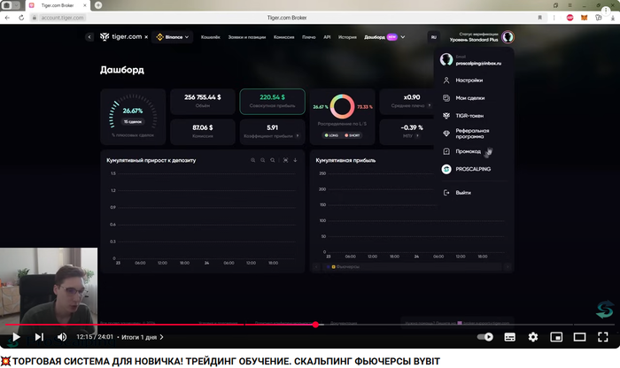
Task: Reload the browser page
Action: pos(21,18)
